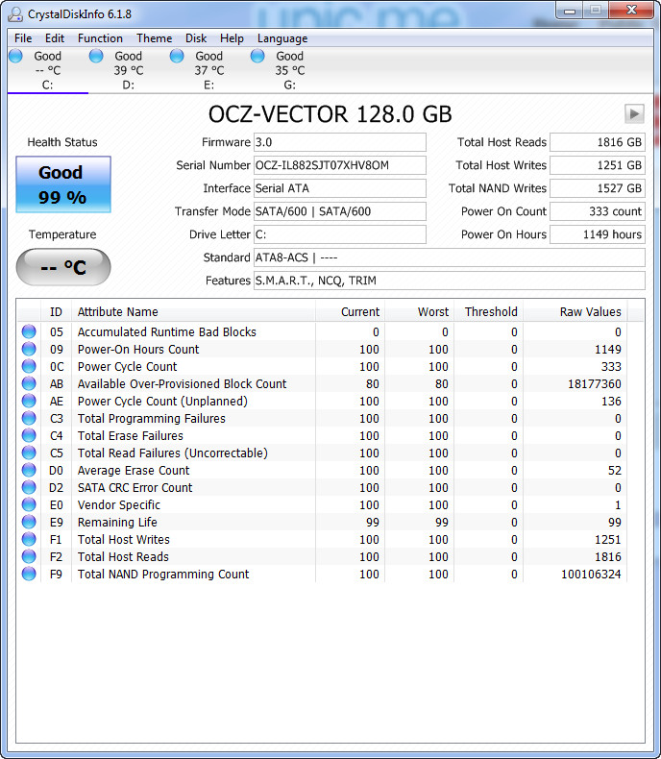Minimize the CrystalDiskInfo window
The width and height of the screenshot is (661, 759).
[x=570, y=11]
